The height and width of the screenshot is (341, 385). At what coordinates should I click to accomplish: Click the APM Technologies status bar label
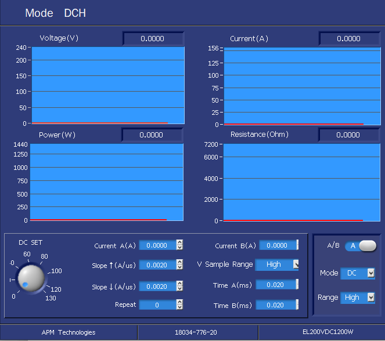click(69, 332)
